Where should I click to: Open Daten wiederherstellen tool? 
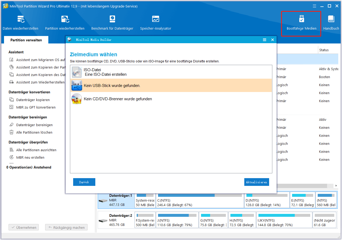[21, 23]
